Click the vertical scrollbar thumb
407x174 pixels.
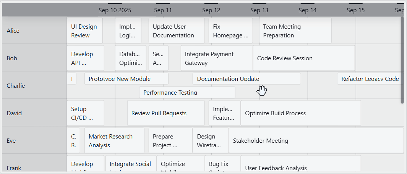click(402, 60)
